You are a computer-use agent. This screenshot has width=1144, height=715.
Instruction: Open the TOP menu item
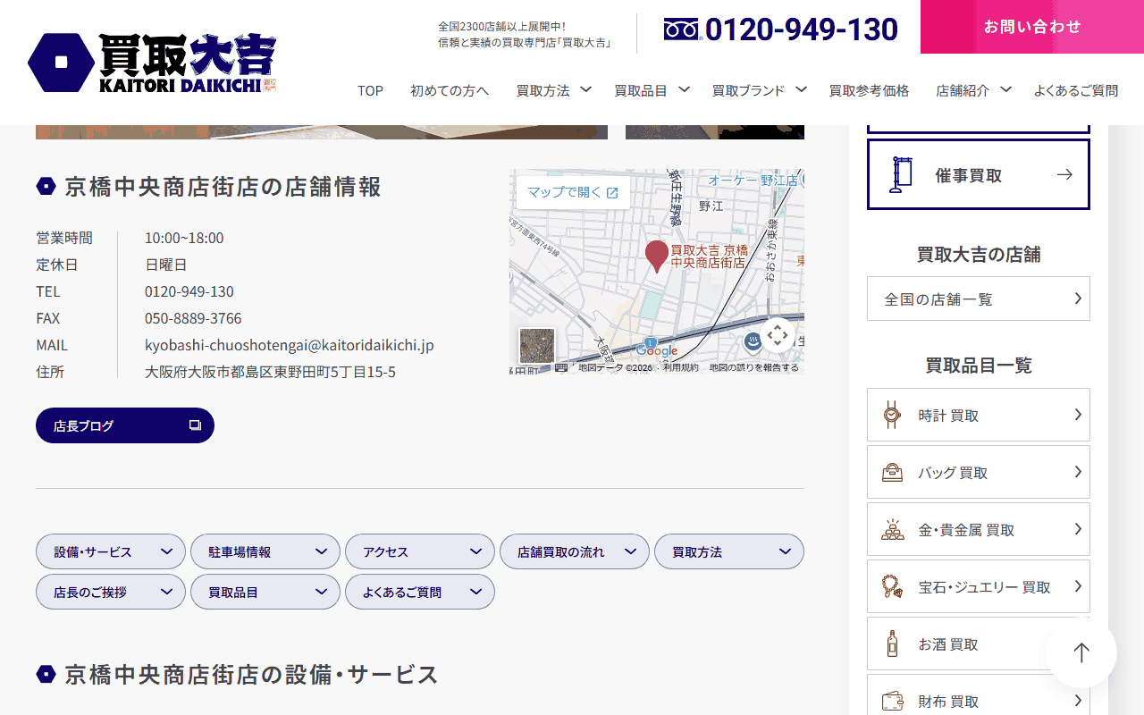coord(370,90)
